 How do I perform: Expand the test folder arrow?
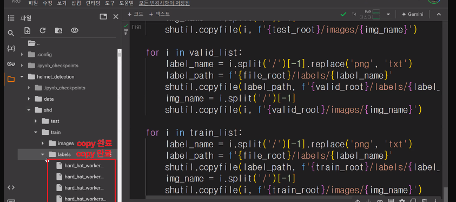(36, 121)
